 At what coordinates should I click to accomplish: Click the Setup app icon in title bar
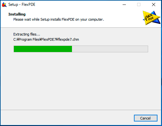[x=4, y=5]
